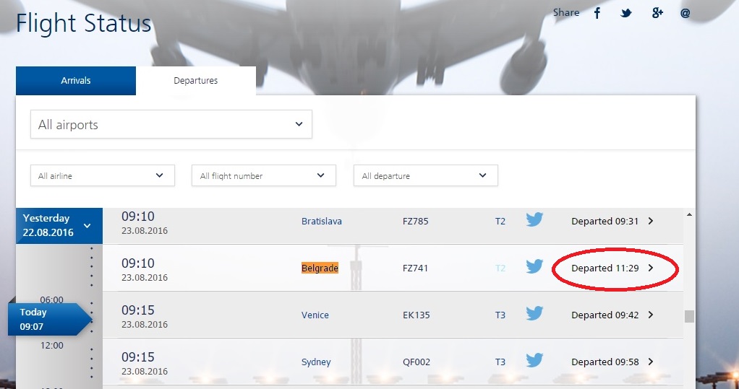Open the Sydney destination link
739x389 pixels.
tap(316, 362)
